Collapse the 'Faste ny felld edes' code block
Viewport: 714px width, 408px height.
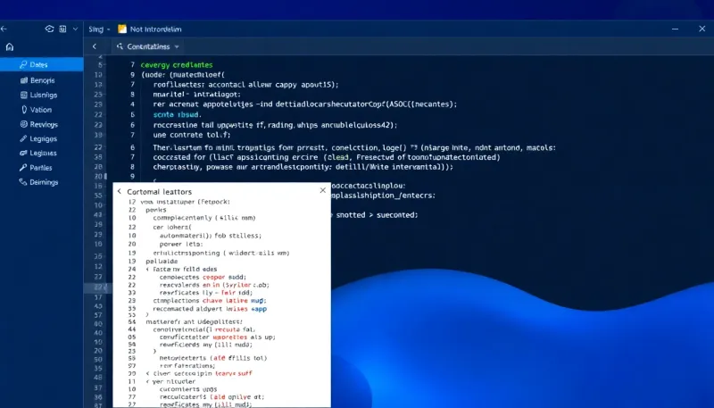(x=147, y=269)
